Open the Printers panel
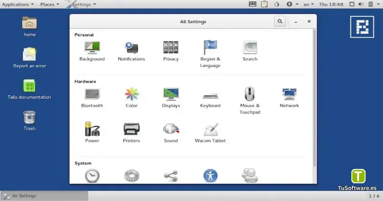Image resolution: width=383 pixels, height=201 pixels. pos(131,133)
